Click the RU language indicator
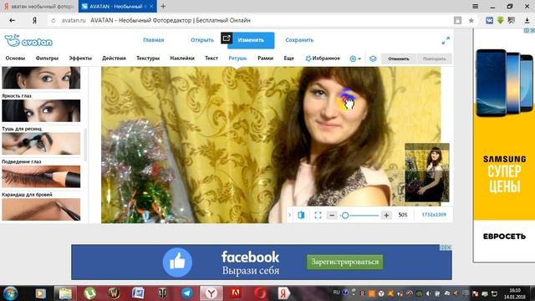 (336, 293)
